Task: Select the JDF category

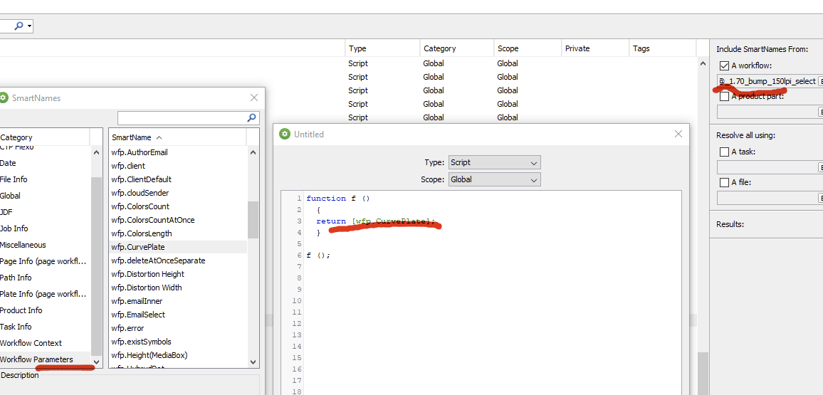Action: point(45,212)
